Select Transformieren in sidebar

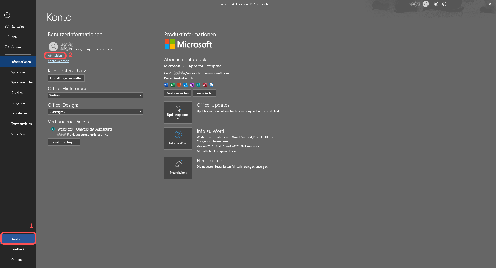18,124
